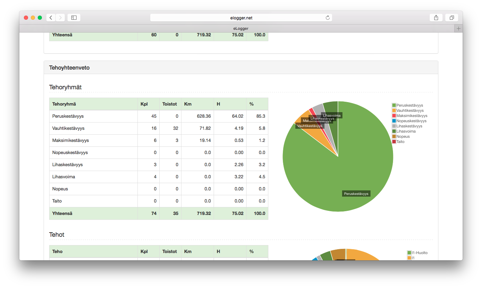Click Yhteensä in Tehoryhmät totals row

(x=62, y=213)
